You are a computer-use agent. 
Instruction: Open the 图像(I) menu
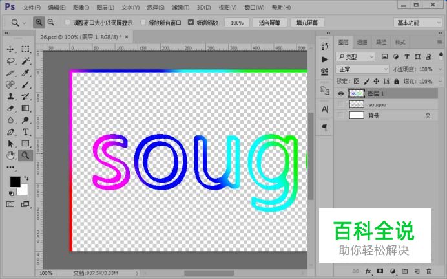point(81,7)
